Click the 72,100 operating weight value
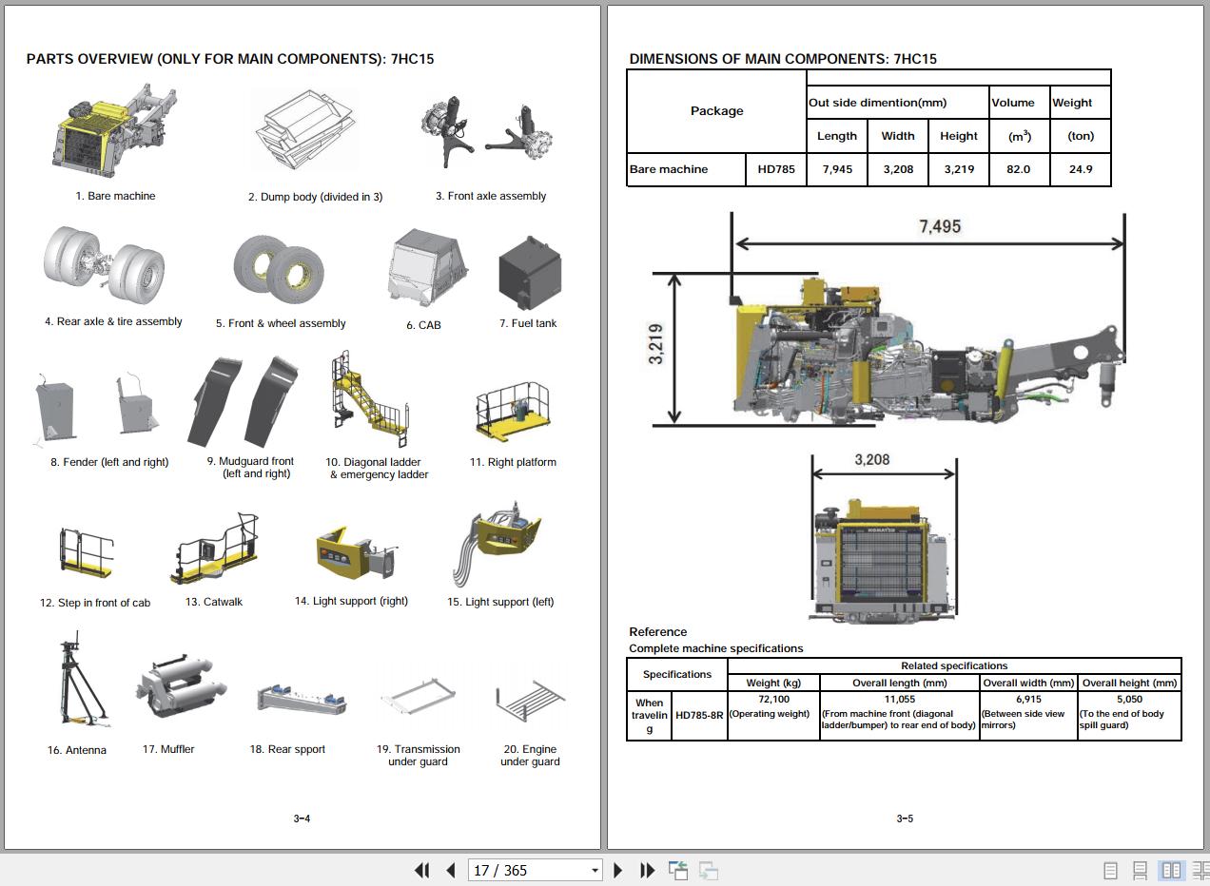1210x886 pixels. 774,700
